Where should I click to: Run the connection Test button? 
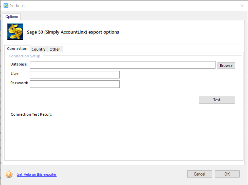pyautogui.click(x=217, y=100)
